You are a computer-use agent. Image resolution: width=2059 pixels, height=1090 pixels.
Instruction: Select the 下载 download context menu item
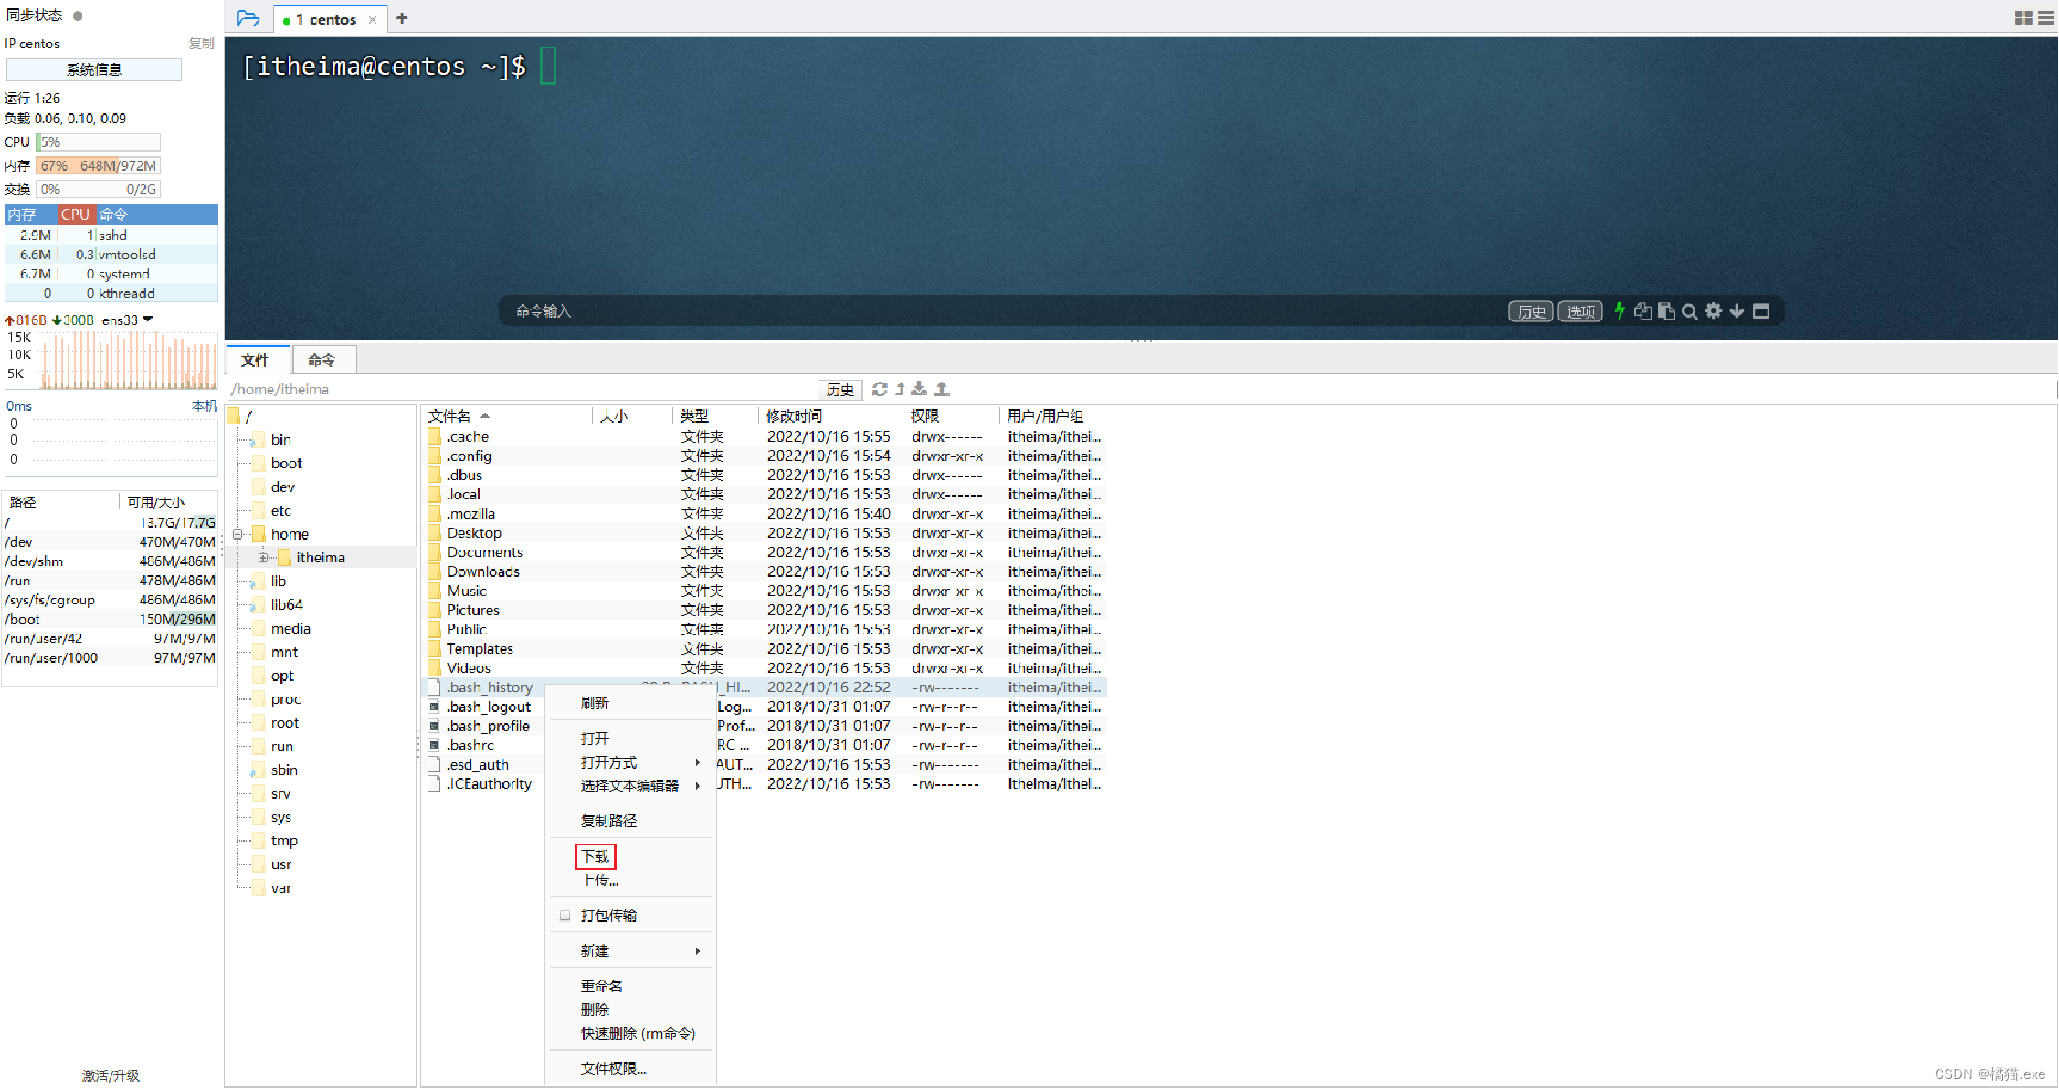tap(594, 856)
